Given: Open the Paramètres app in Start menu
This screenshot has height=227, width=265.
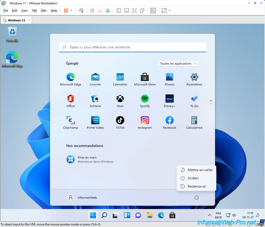Looking at the screenshot, I should pyautogui.click(x=194, y=79).
